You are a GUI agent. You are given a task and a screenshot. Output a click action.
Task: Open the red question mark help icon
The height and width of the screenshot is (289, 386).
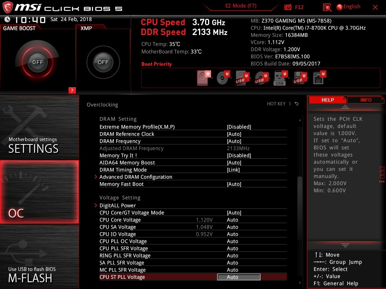(x=72, y=90)
